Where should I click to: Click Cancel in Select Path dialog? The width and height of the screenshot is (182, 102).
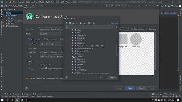pyautogui.click(x=113, y=77)
